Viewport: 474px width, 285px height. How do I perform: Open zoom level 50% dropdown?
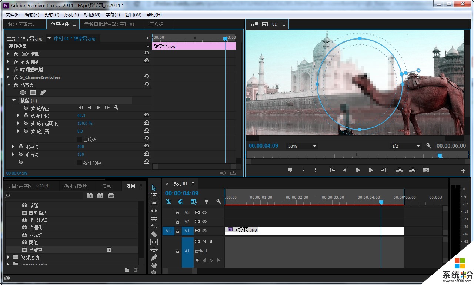302,146
